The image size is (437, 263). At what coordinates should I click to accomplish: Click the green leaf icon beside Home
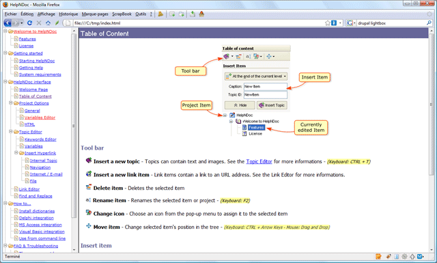coord(57,23)
